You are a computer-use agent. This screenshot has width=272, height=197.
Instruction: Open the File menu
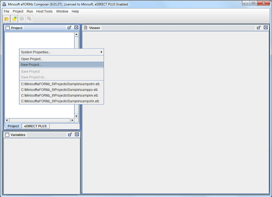6,11
